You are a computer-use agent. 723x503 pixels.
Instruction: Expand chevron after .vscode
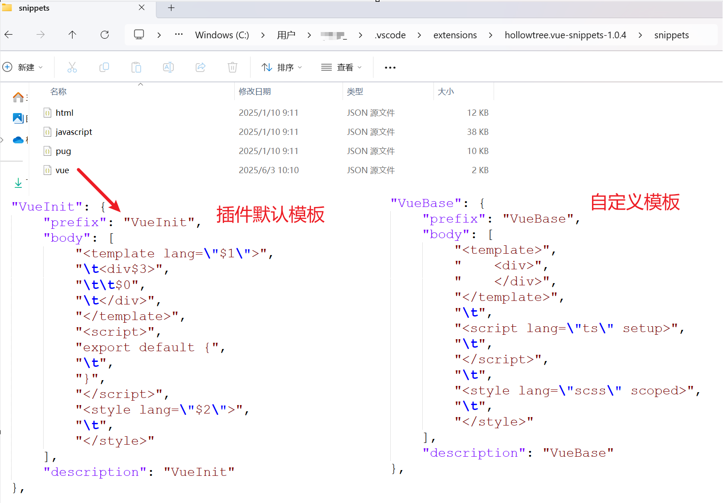(419, 35)
